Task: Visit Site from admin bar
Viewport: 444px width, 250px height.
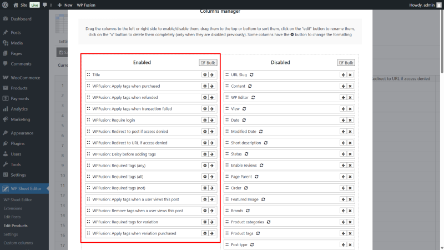Action: pos(21,5)
